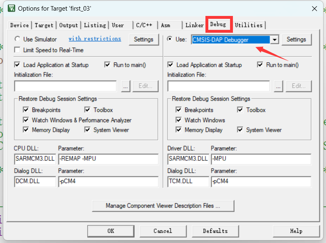Toggle debugger System Viewer checkbox
Viewport: 326px width, 243px height.
pos(240,130)
